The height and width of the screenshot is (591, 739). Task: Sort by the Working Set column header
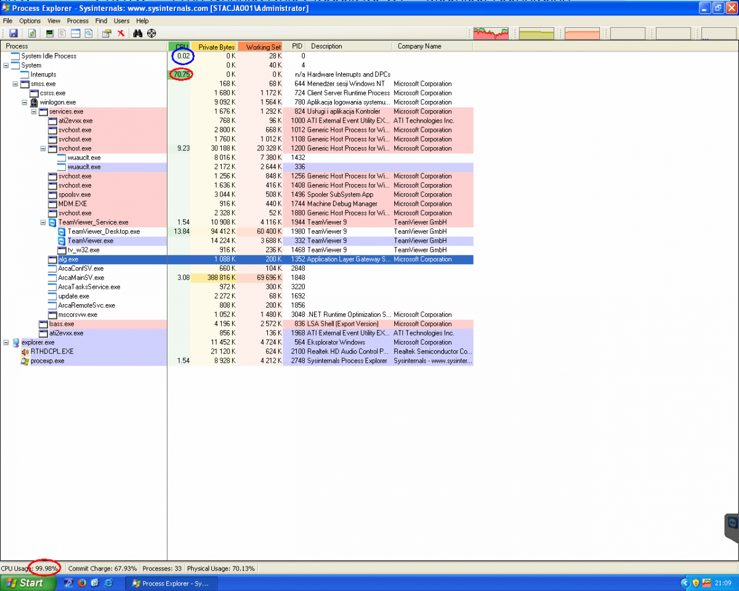[x=260, y=47]
